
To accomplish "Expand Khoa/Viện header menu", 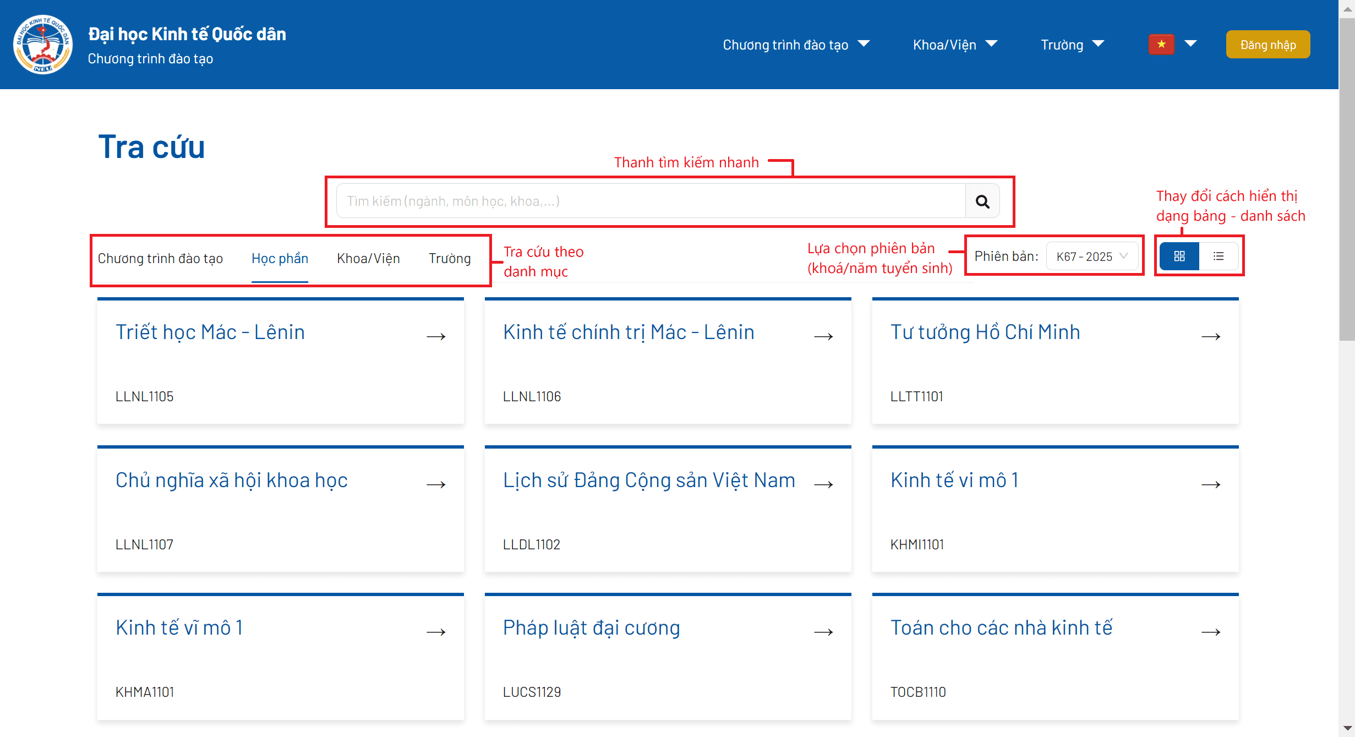I will point(955,45).
